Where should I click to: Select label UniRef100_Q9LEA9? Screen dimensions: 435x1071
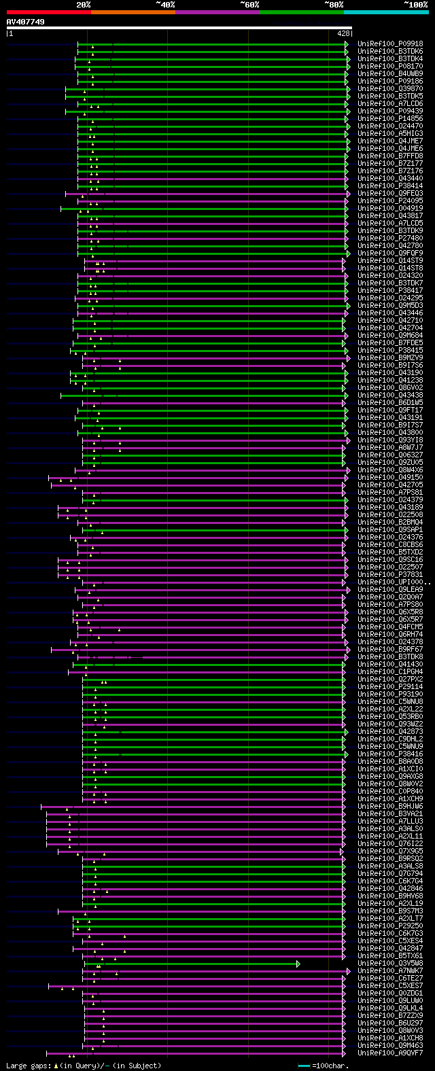390,590
